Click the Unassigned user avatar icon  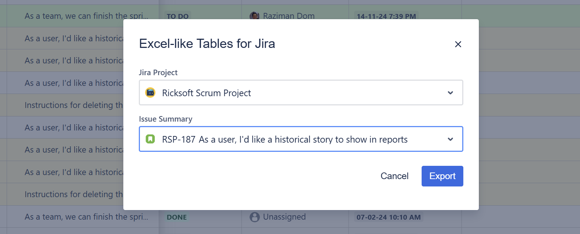pyautogui.click(x=254, y=217)
